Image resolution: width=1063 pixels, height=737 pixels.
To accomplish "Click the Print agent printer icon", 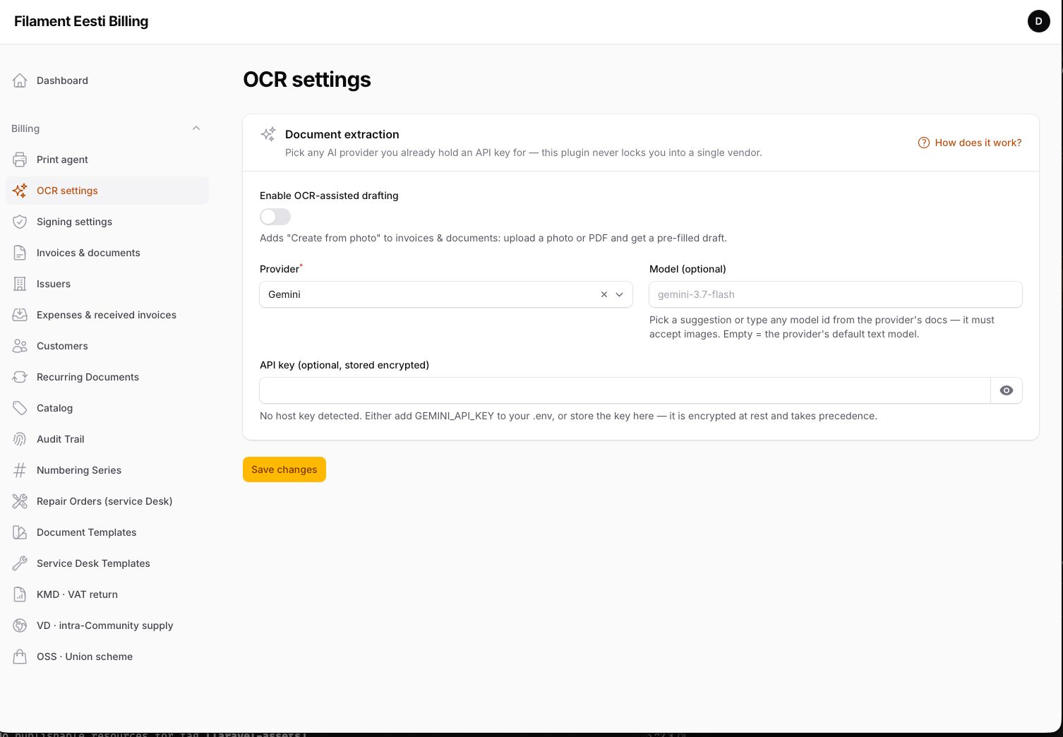I will (20, 160).
